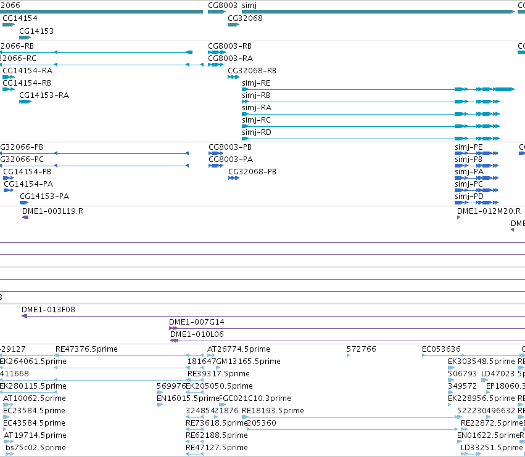Select EST EC23584.5prime
Image resolution: width=525 pixels, height=457 pixels.
[x=34, y=411]
